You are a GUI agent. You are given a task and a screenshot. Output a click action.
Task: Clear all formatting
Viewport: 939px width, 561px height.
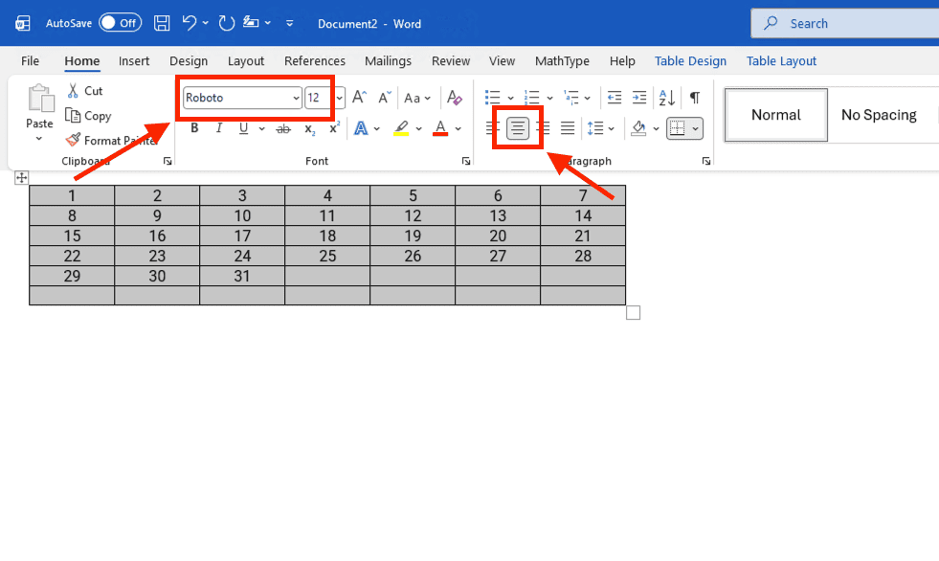(455, 97)
